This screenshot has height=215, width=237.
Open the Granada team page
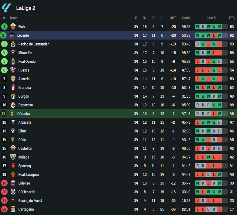(x=24, y=88)
